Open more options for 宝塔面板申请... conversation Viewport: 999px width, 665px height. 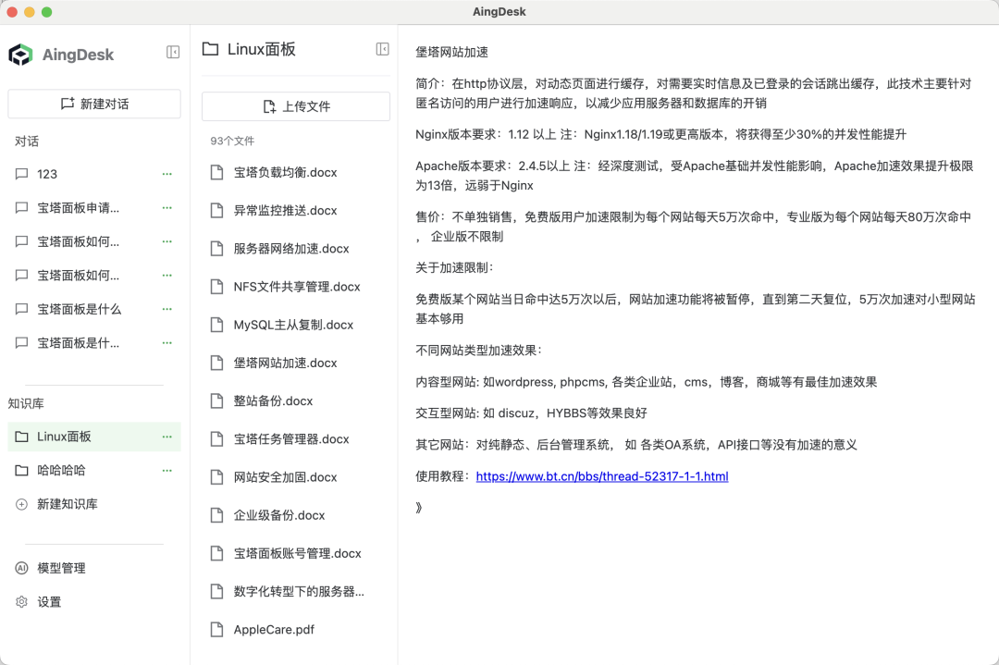(166, 208)
